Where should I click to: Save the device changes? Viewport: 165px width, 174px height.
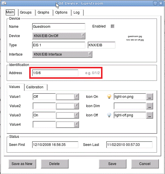pos(112,164)
